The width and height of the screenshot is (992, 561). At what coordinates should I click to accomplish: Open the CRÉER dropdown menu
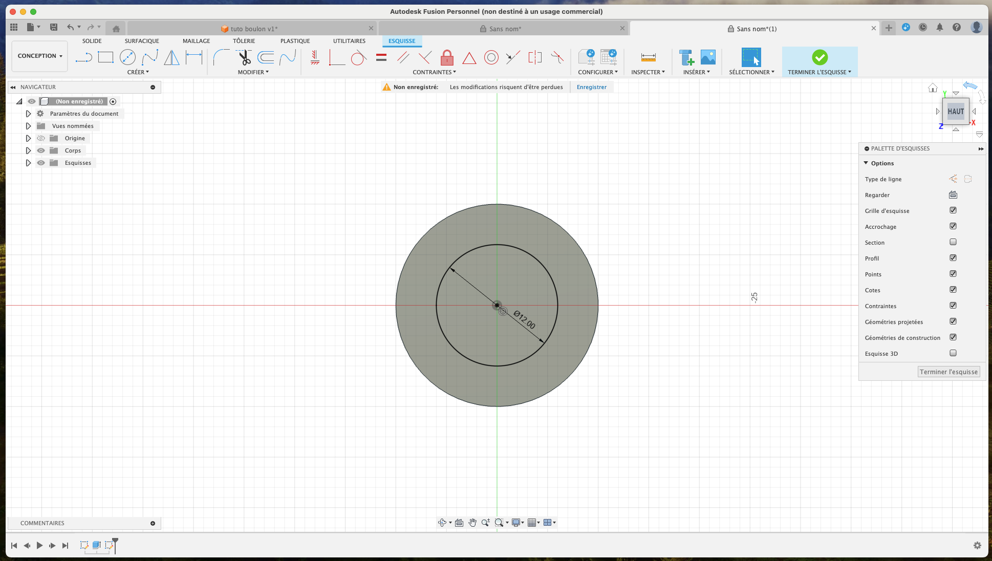tap(138, 72)
